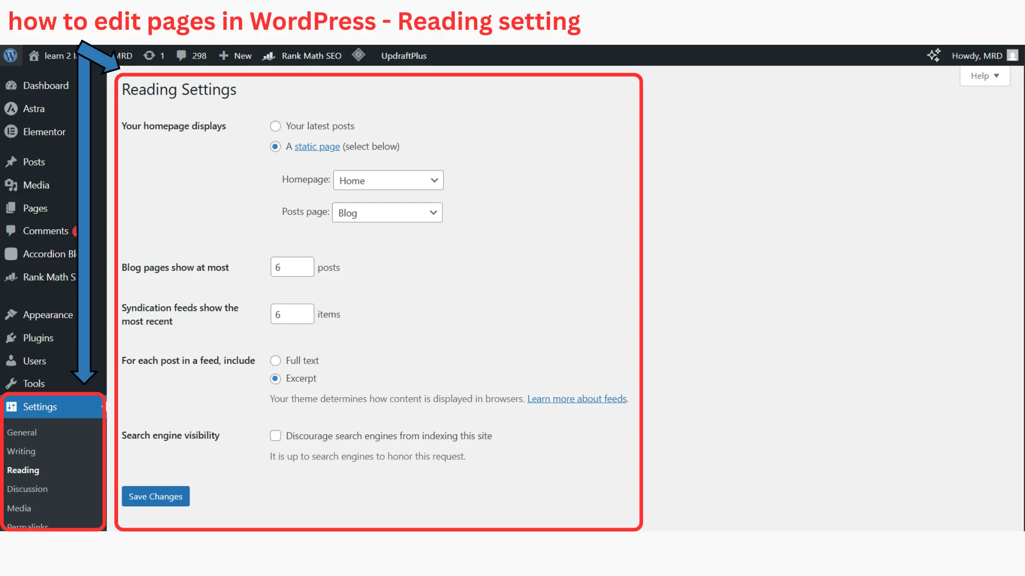Click the Plugins plug icon
Image resolution: width=1025 pixels, height=576 pixels.
pyautogui.click(x=11, y=338)
